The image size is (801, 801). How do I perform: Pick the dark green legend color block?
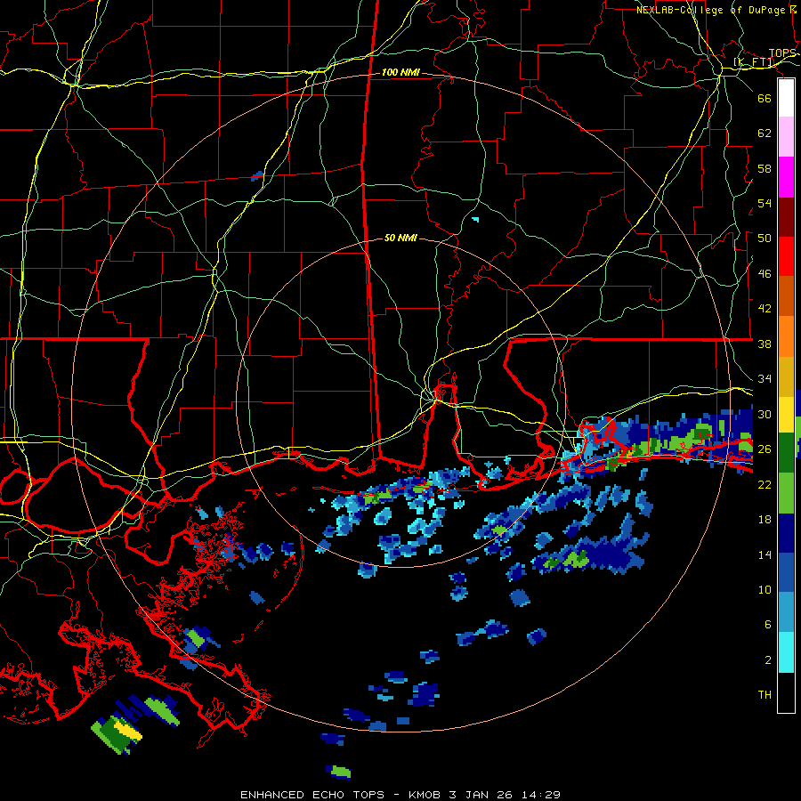786,453
